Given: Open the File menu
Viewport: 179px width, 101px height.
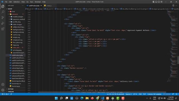Looking at the screenshot, I should [x=6, y=2].
